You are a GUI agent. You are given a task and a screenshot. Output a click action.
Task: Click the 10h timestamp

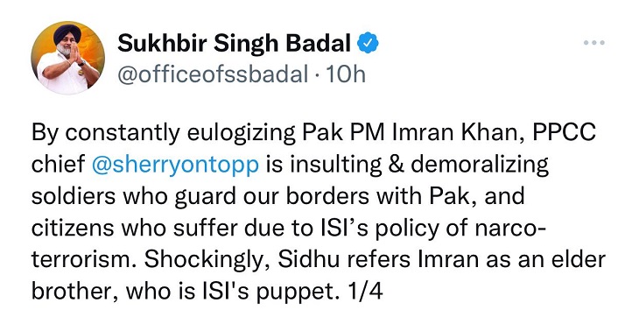tap(345, 74)
